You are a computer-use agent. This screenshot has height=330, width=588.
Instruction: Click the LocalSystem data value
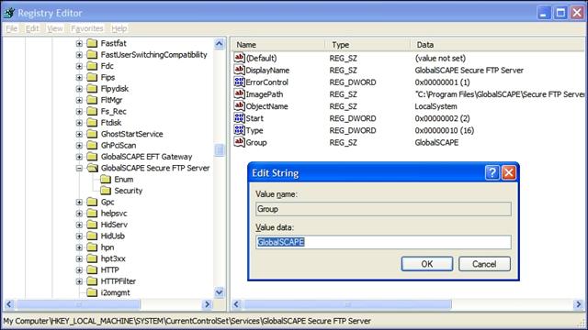[x=435, y=106]
